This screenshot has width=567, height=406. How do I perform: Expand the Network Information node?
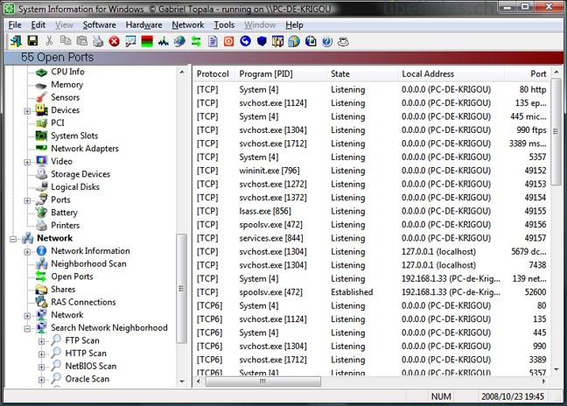pos(27,251)
